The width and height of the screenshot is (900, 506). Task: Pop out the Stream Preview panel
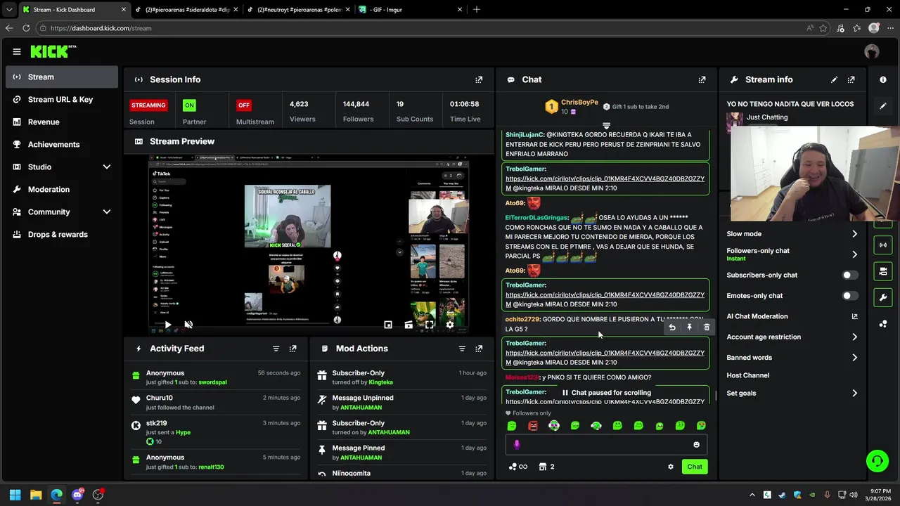coord(479,141)
